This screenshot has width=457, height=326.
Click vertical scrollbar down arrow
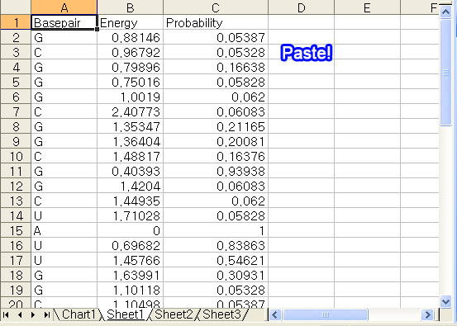445,301
